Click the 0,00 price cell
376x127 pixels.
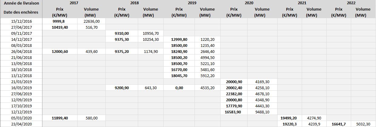(x=179, y=88)
